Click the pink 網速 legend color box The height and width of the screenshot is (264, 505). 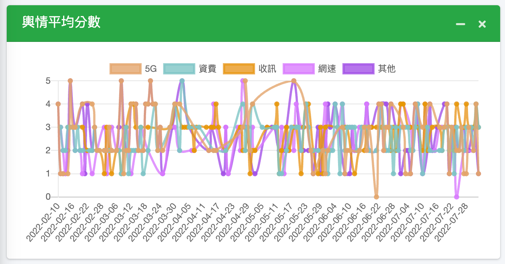coord(298,69)
